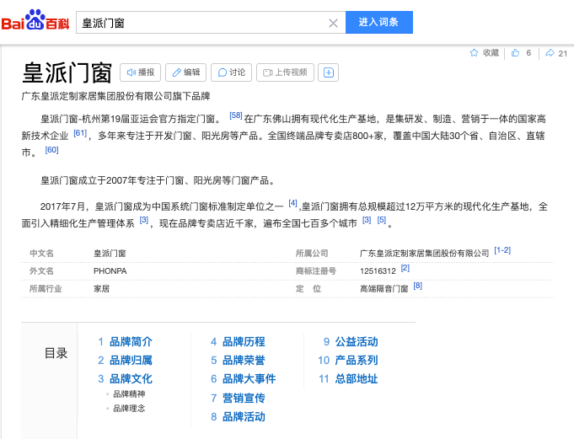Screen dimensions: 574x439
Task: Click the thumbs-up like icon
Action: tap(516, 53)
